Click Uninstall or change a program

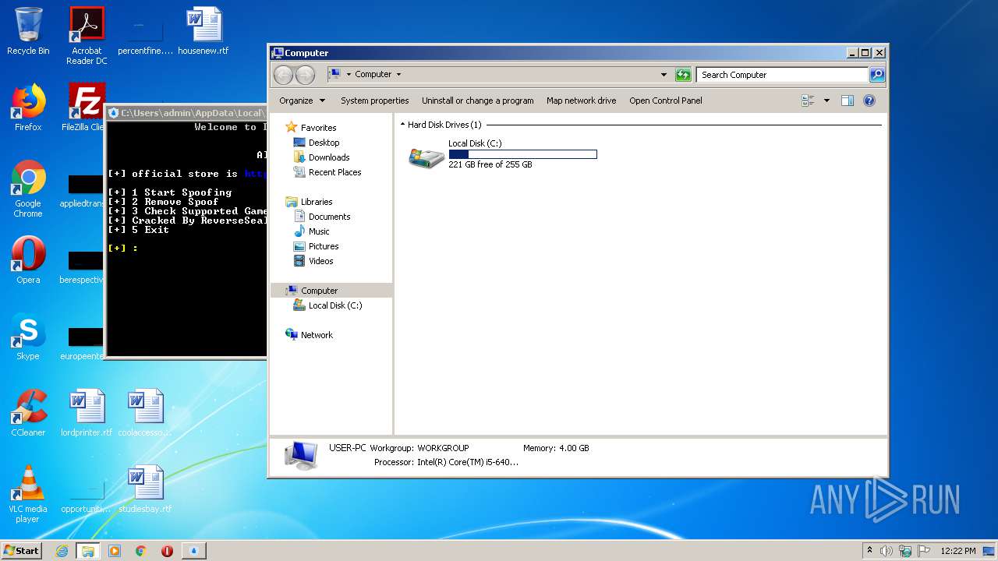point(477,101)
